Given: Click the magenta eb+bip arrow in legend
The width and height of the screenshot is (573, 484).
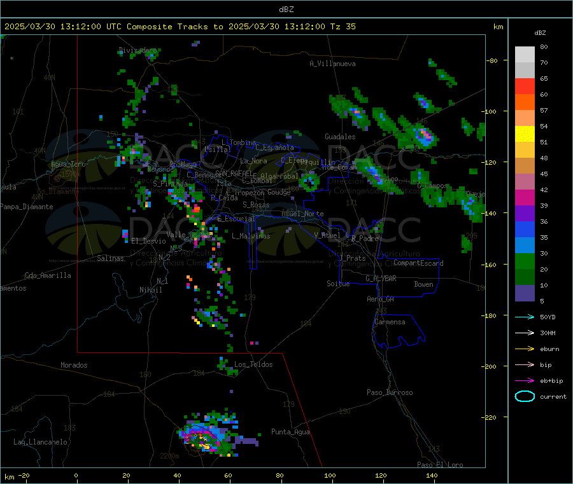Looking at the screenshot, I should pos(525,381).
